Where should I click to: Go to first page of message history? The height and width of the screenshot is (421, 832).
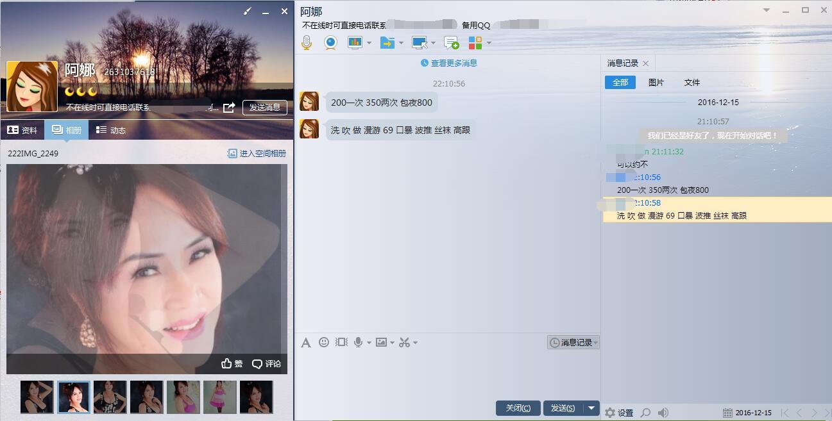785,413
